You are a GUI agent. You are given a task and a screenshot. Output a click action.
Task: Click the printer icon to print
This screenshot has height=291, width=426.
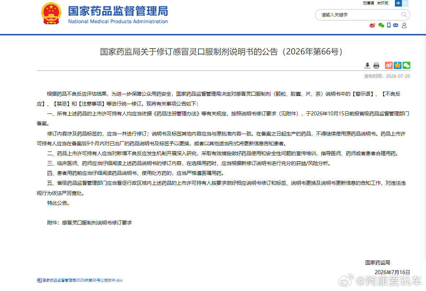pos(376,65)
